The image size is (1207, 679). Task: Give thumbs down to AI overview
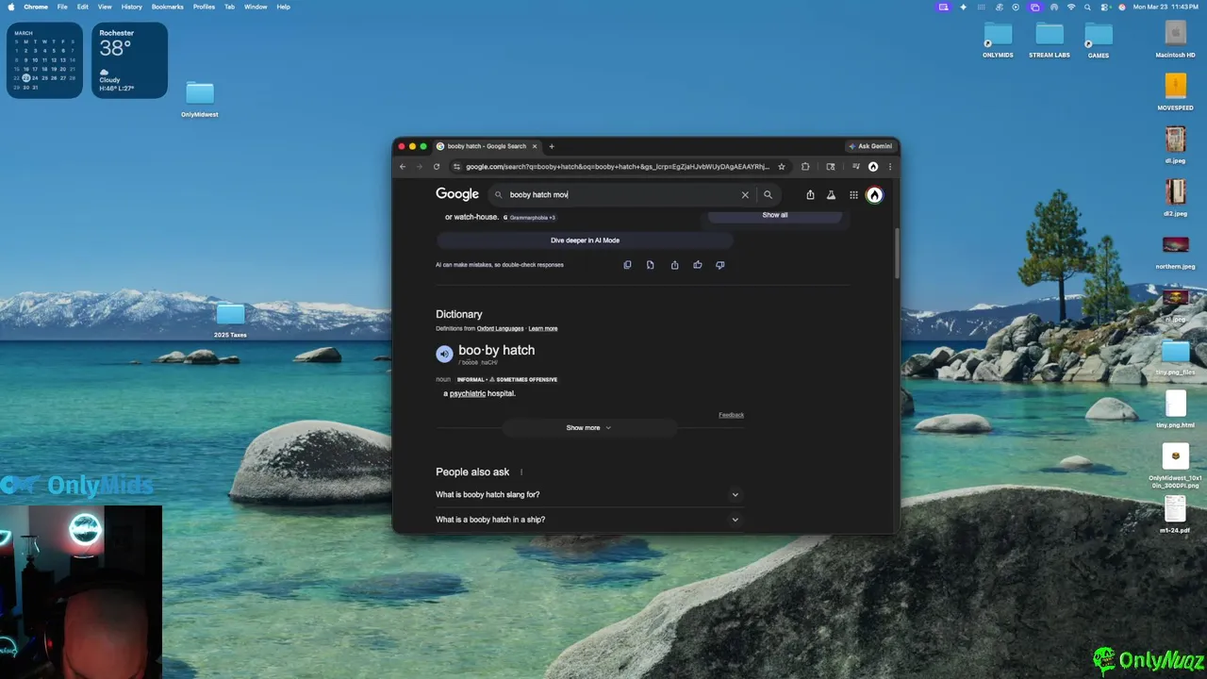point(720,265)
